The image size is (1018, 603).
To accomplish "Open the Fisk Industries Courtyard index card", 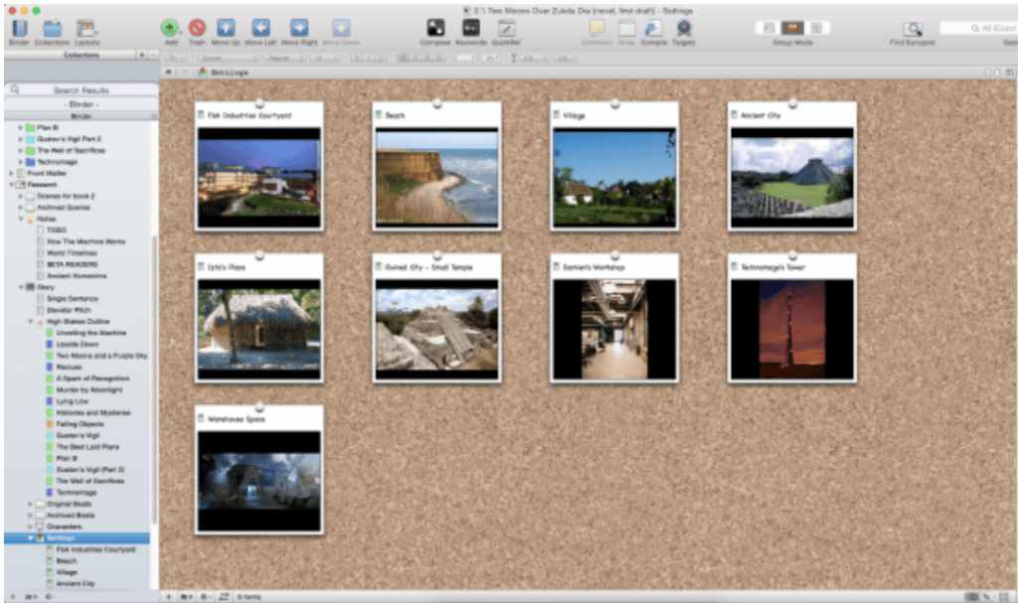I will coord(259,166).
